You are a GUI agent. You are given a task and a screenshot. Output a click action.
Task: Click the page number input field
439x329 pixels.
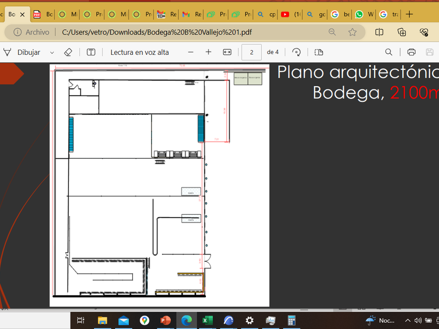(x=252, y=52)
